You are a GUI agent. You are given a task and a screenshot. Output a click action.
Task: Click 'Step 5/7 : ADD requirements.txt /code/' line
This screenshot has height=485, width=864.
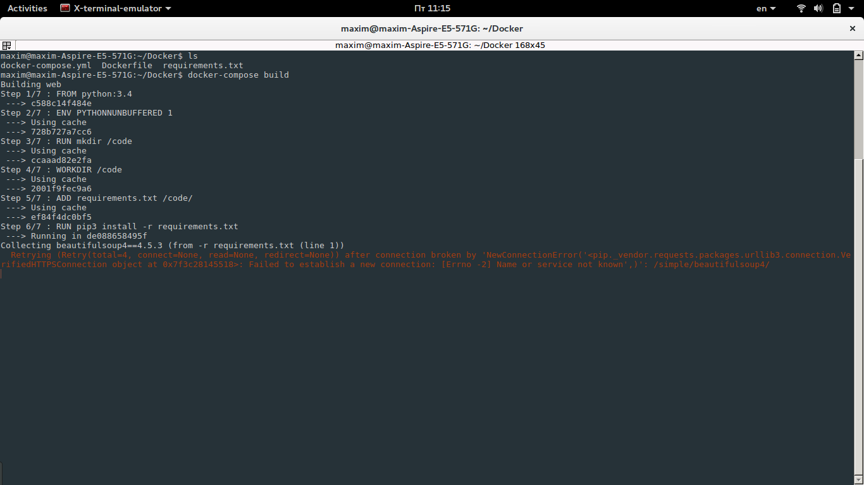tap(97, 198)
